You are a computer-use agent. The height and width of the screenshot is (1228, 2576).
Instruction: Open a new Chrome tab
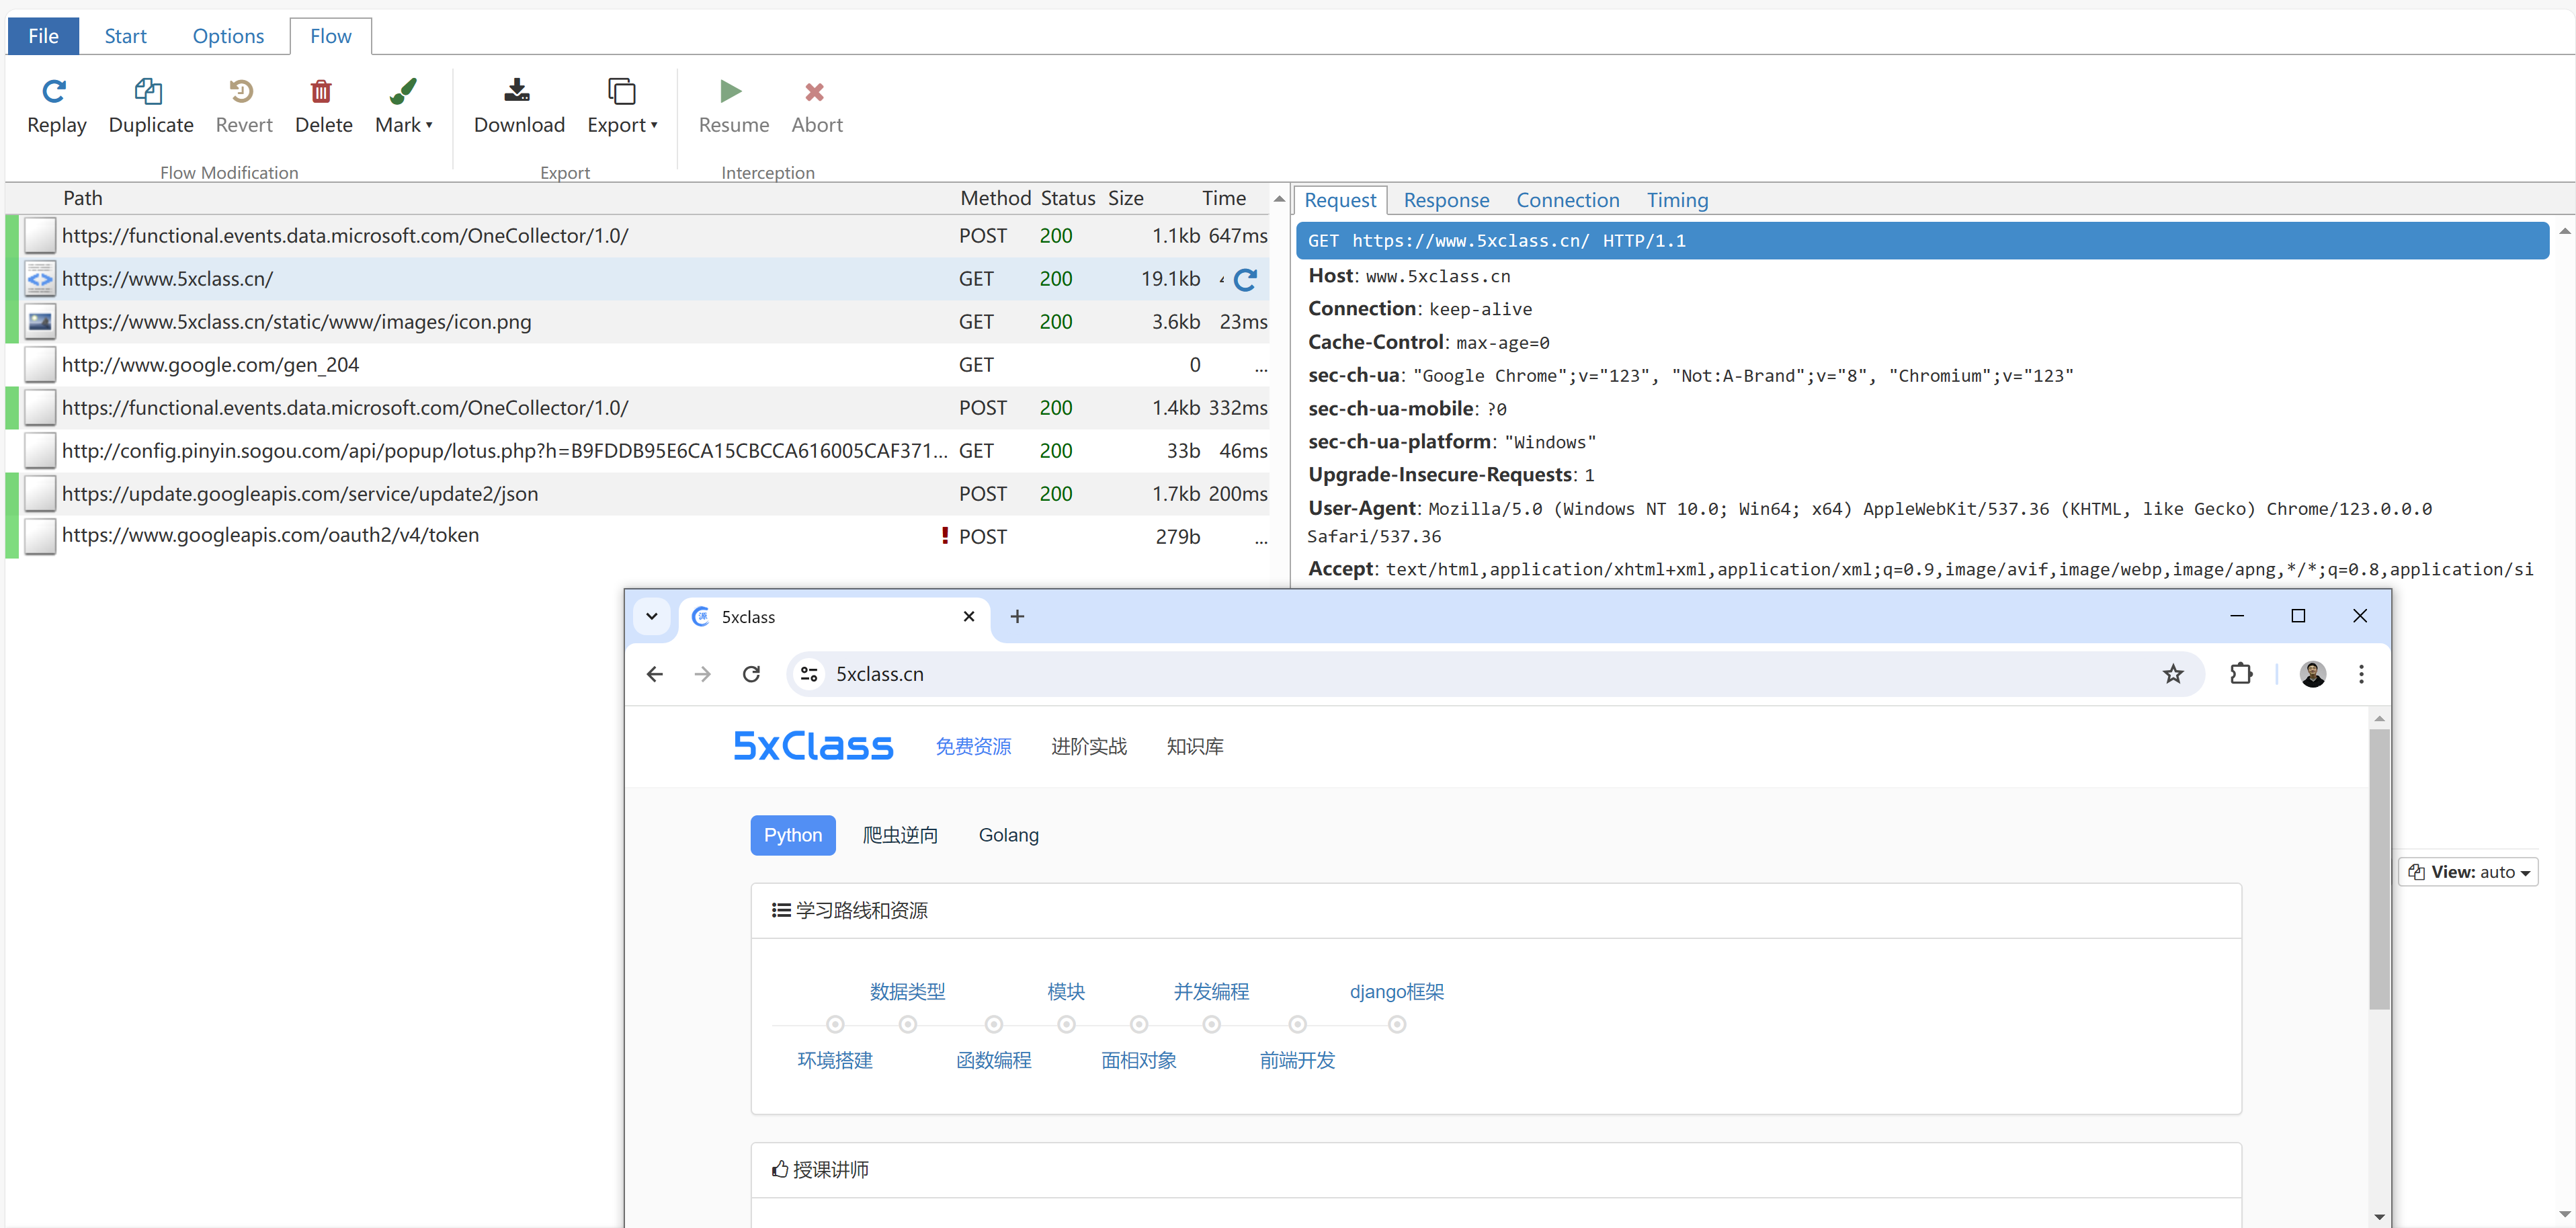tap(1017, 616)
